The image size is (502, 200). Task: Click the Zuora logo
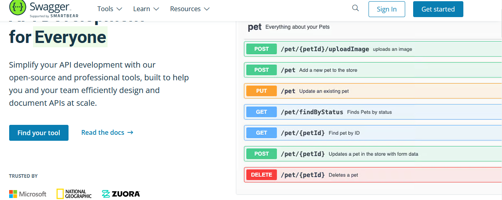(x=121, y=194)
